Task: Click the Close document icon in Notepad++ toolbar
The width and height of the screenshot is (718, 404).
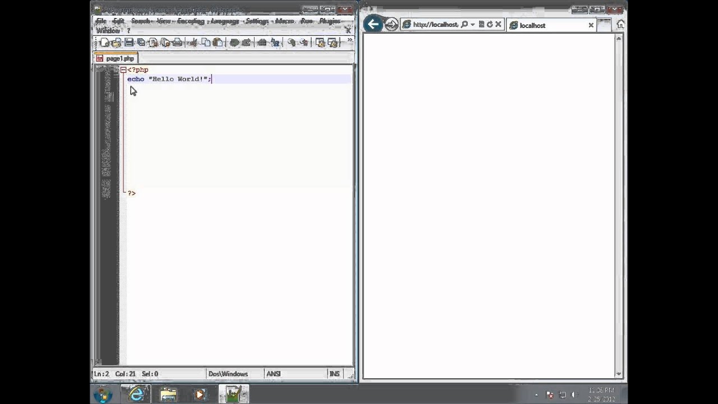Action: (153, 43)
